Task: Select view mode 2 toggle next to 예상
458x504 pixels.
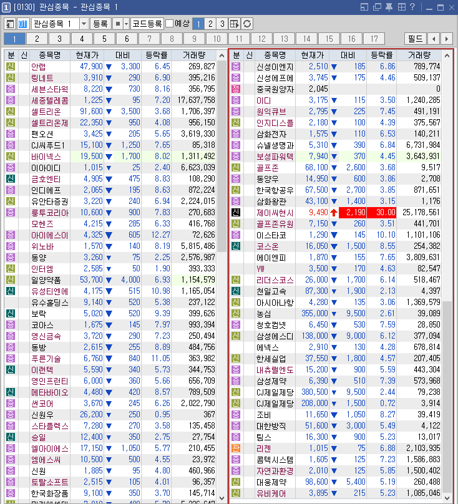Action: click(x=210, y=24)
